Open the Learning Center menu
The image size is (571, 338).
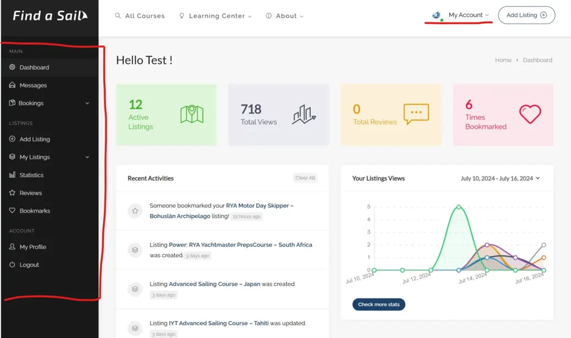click(216, 16)
